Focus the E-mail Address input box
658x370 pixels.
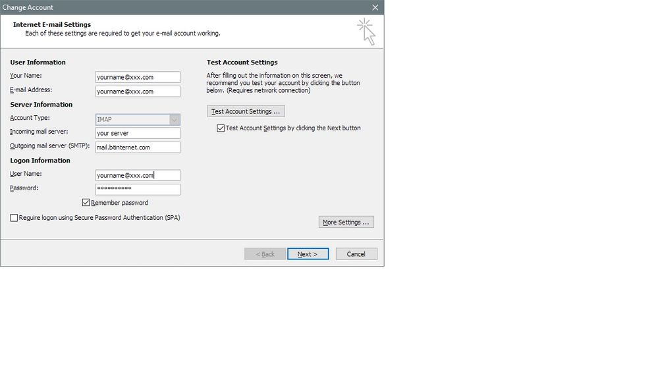pyautogui.click(x=138, y=92)
